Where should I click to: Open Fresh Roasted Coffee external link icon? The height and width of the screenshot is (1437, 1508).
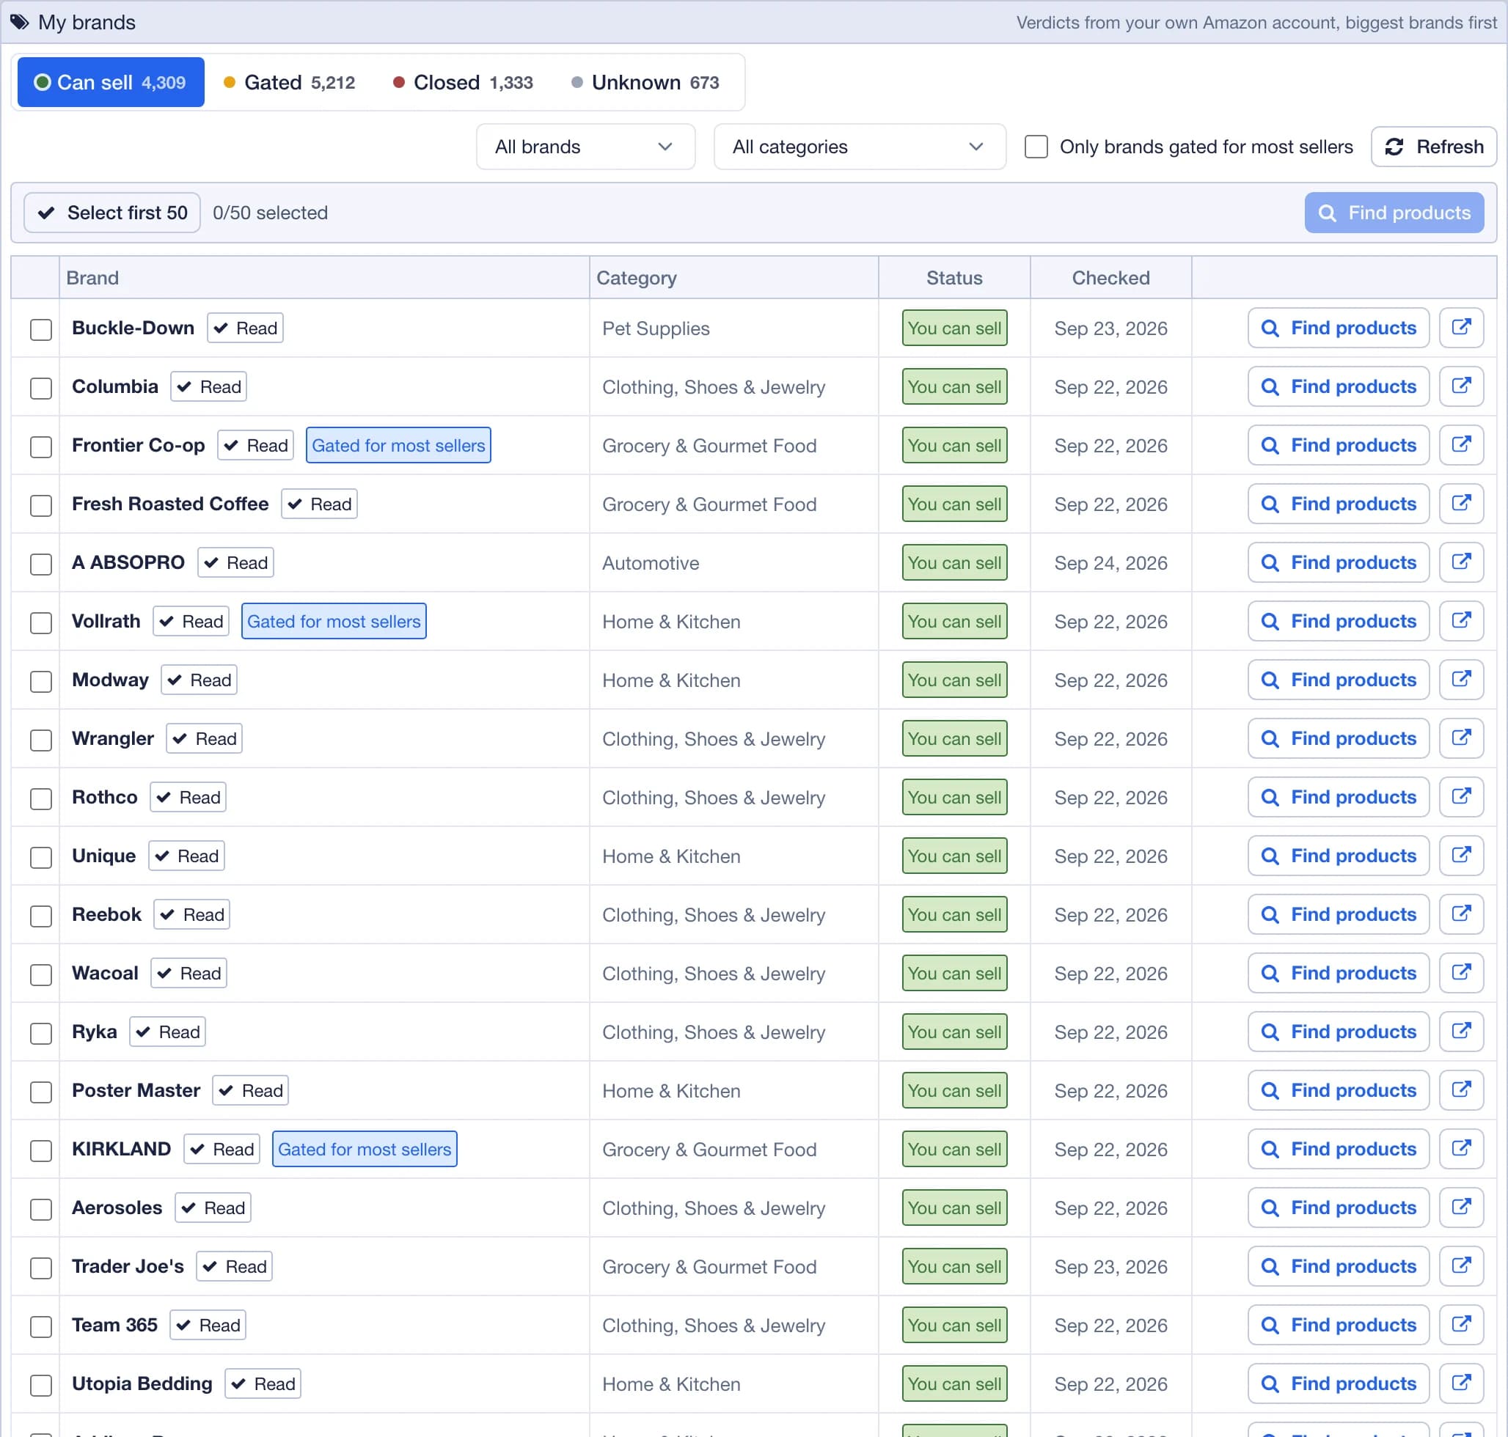(x=1460, y=504)
